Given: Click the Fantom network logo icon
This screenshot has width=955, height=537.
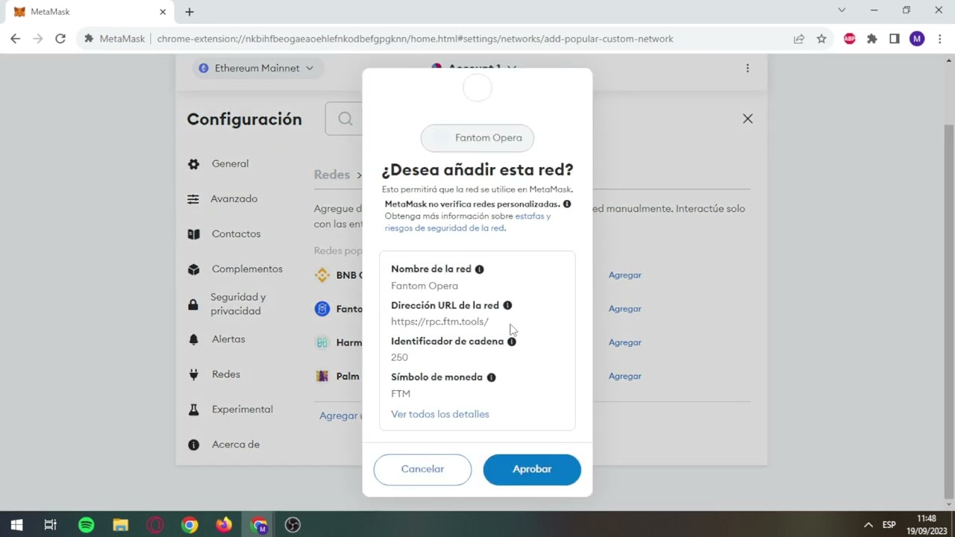Looking at the screenshot, I should pyautogui.click(x=322, y=309).
